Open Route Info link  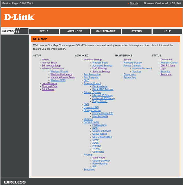point(166,75)
